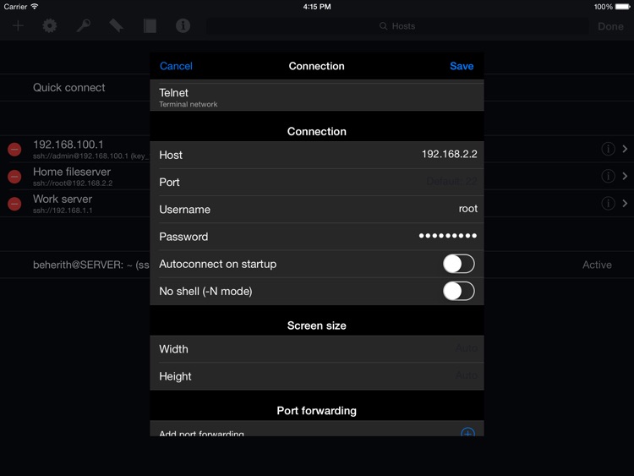Show info for the 192.168.100.1 host row
Screen dimensions: 634x476
(x=608, y=149)
